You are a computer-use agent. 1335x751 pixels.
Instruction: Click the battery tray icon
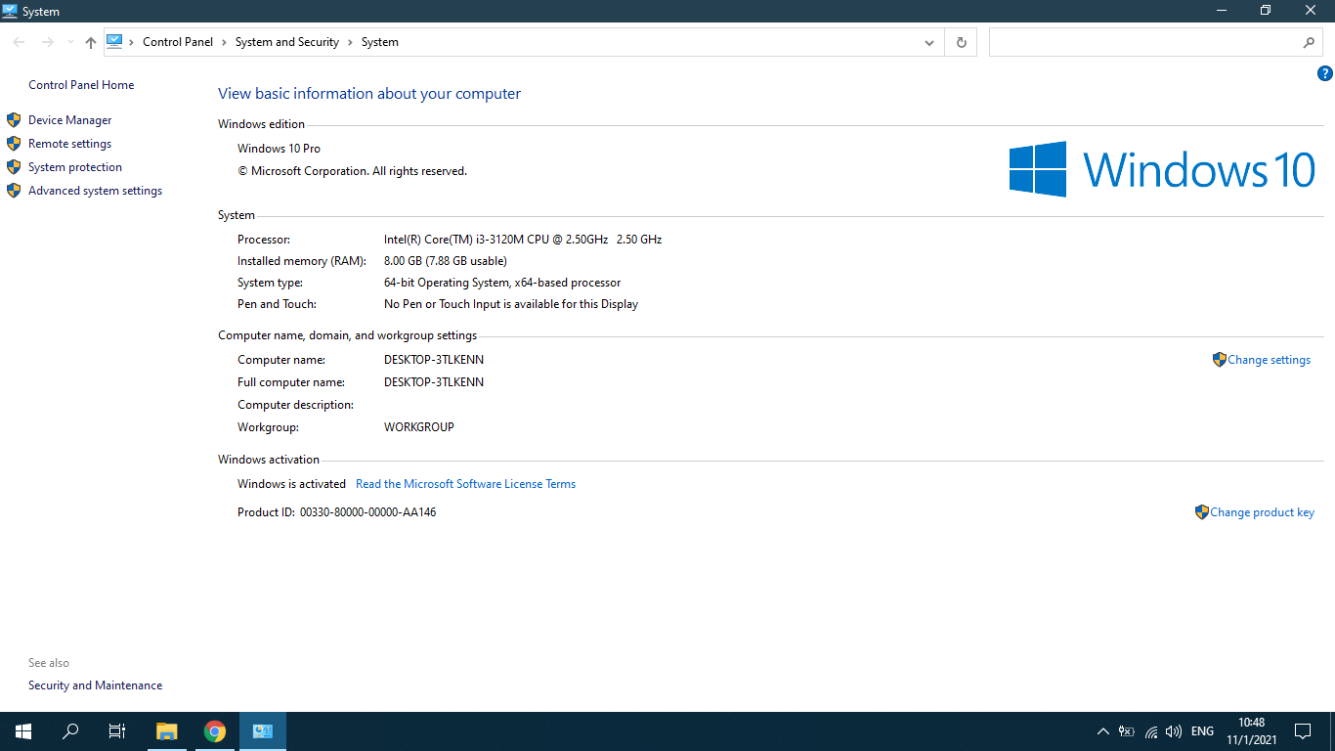pyautogui.click(x=1127, y=731)
